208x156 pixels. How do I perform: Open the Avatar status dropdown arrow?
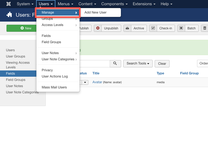coord(86,82)
